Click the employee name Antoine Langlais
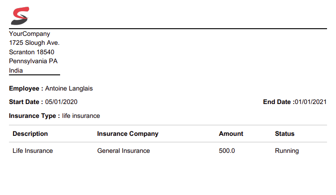 point(69,89)
